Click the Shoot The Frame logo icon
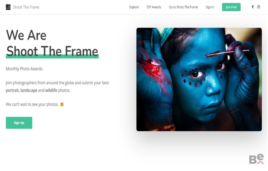 click(x=8, y=7)
